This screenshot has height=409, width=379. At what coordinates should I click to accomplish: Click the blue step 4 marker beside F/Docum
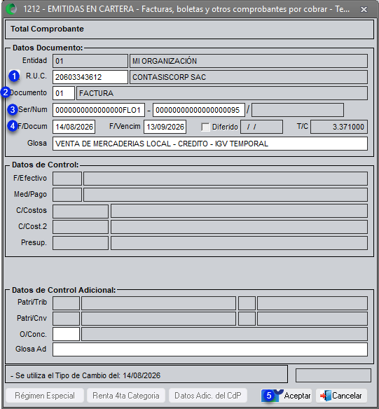click(12, 126)
